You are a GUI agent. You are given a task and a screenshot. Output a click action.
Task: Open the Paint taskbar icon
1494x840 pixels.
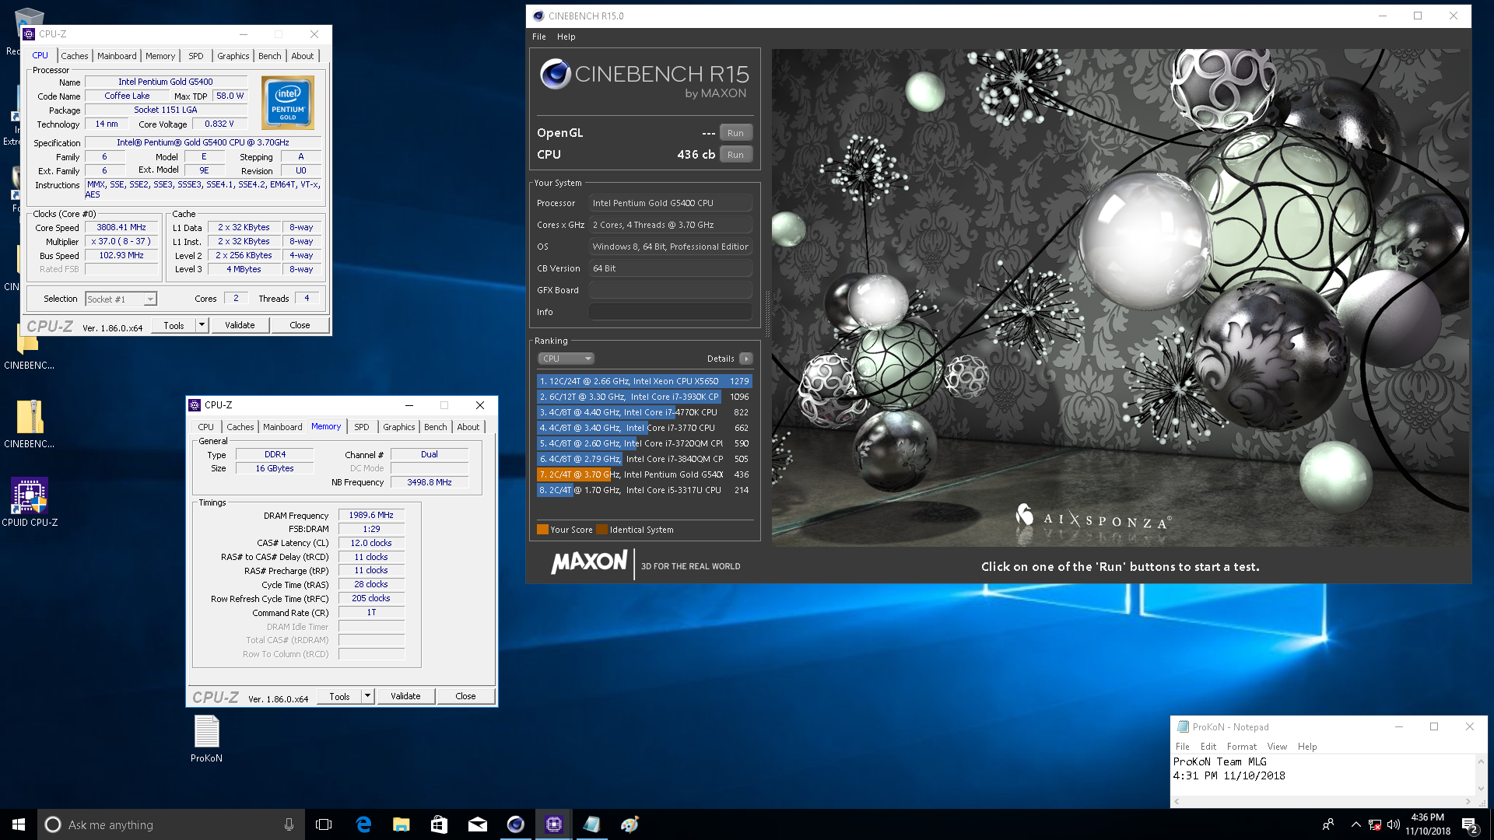630,824
